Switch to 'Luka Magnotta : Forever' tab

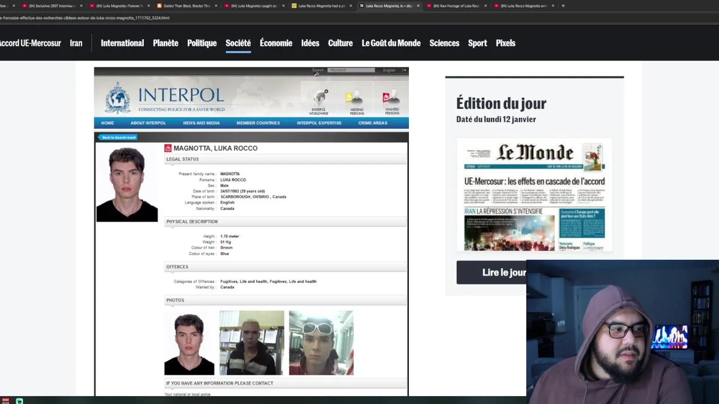[x=119, y=6]
